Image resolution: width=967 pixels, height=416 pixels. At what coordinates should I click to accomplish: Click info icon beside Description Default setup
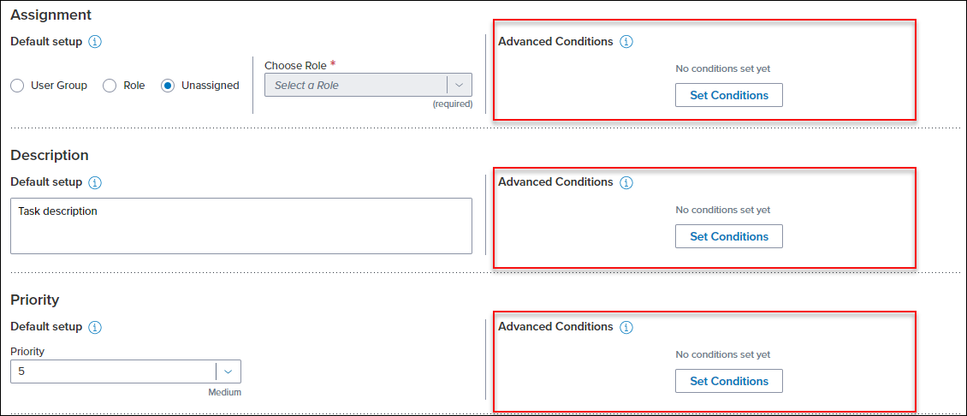tap(95, 182)
